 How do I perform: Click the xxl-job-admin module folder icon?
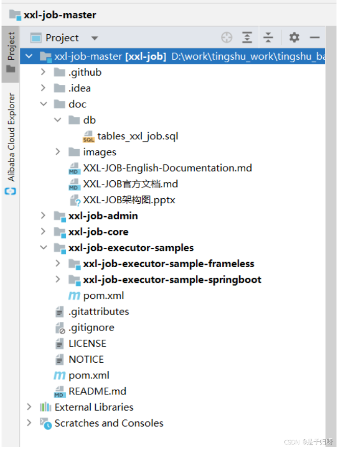[60, 216]
